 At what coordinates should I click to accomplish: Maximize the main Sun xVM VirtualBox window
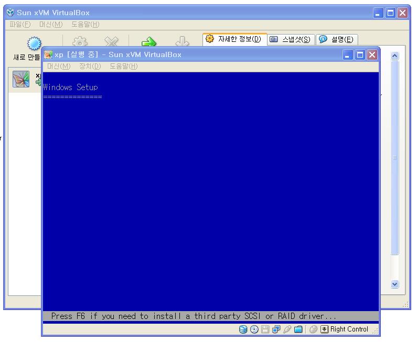[390, 13]
